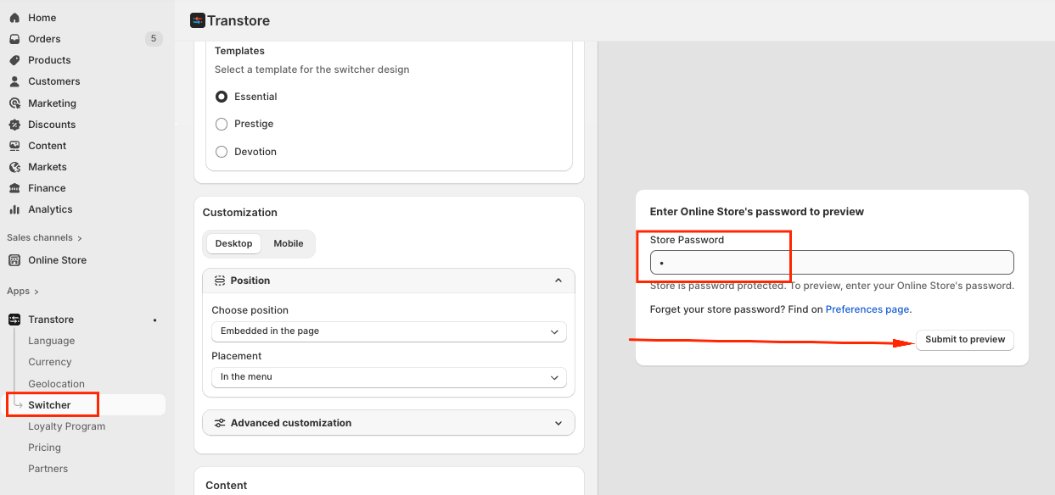Screen dimensions: 1055x495
Task: Click the Submit to preview button
Action: coord(965,339)
